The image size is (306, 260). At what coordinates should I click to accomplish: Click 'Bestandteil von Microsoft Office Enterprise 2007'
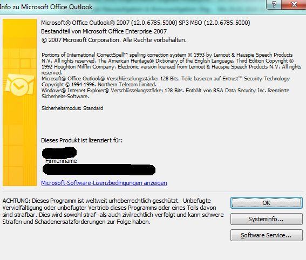pos(104,31)
